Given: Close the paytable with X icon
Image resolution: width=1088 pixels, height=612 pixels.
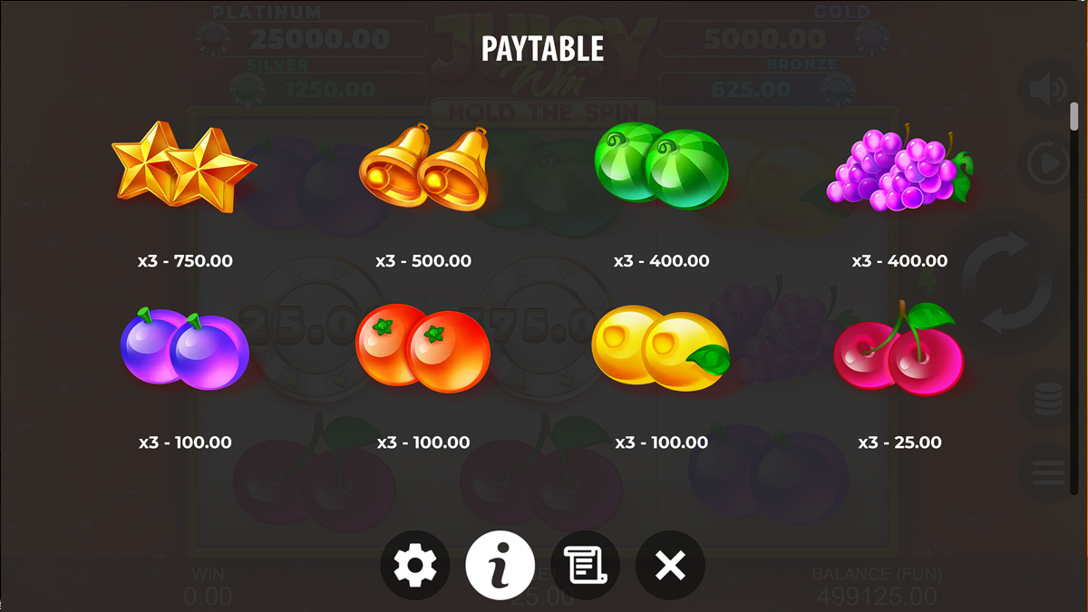Looking at the screenshot, I should point(670,566).
